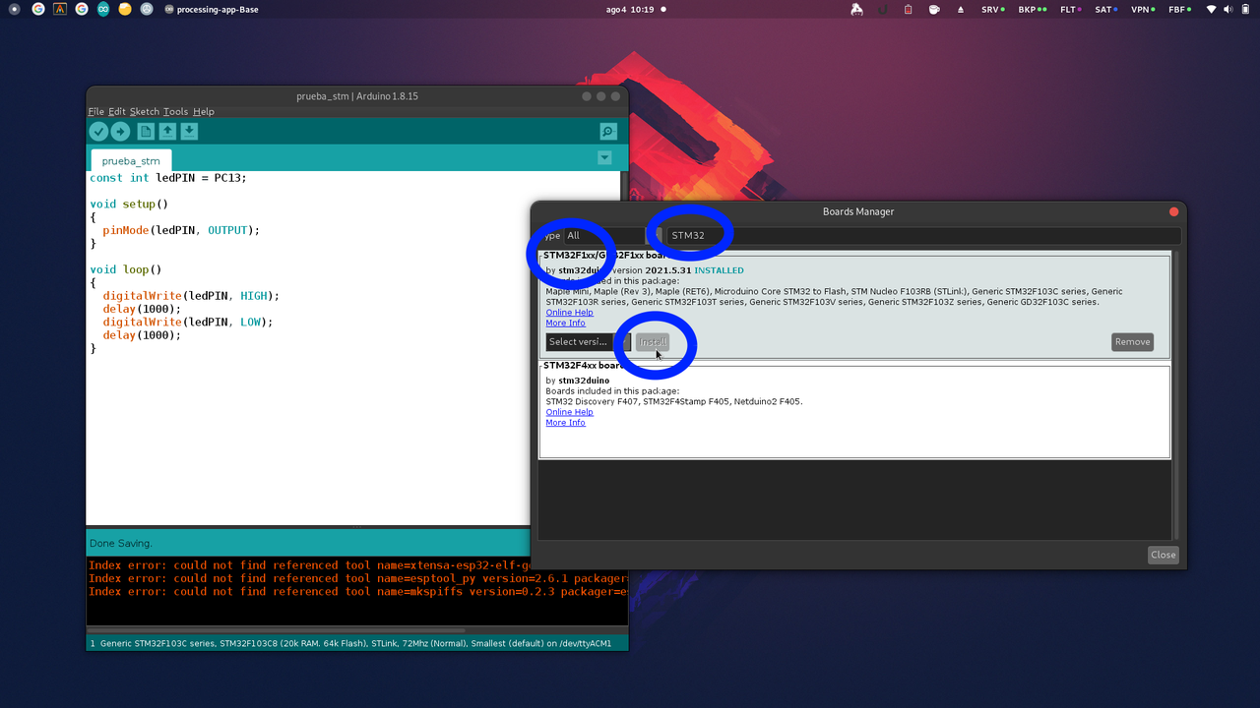Click the Upload arrow button in Arduino toolbar
This screenshot has height=708, width=1260.
pyautogui.click(x=120, y=131)
